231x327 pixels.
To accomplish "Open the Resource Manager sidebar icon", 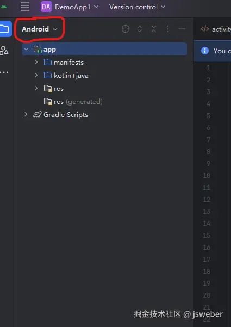I will (4, 51).
